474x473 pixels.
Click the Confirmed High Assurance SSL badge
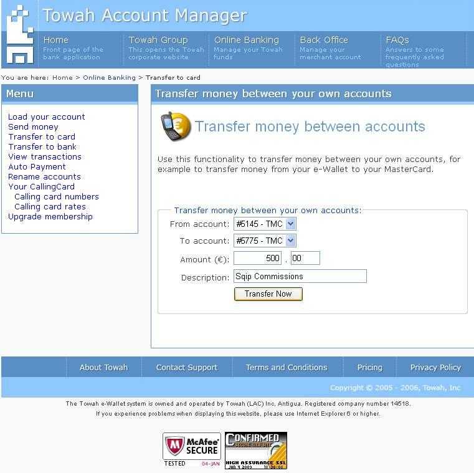click(x=256, y=450)
